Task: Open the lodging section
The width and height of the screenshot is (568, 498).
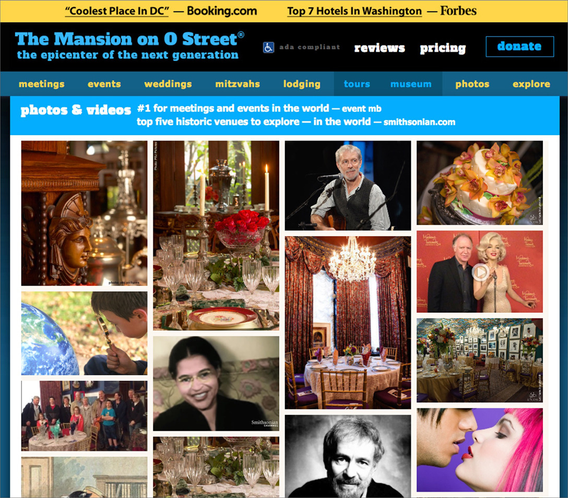Action: coord(302,84)
